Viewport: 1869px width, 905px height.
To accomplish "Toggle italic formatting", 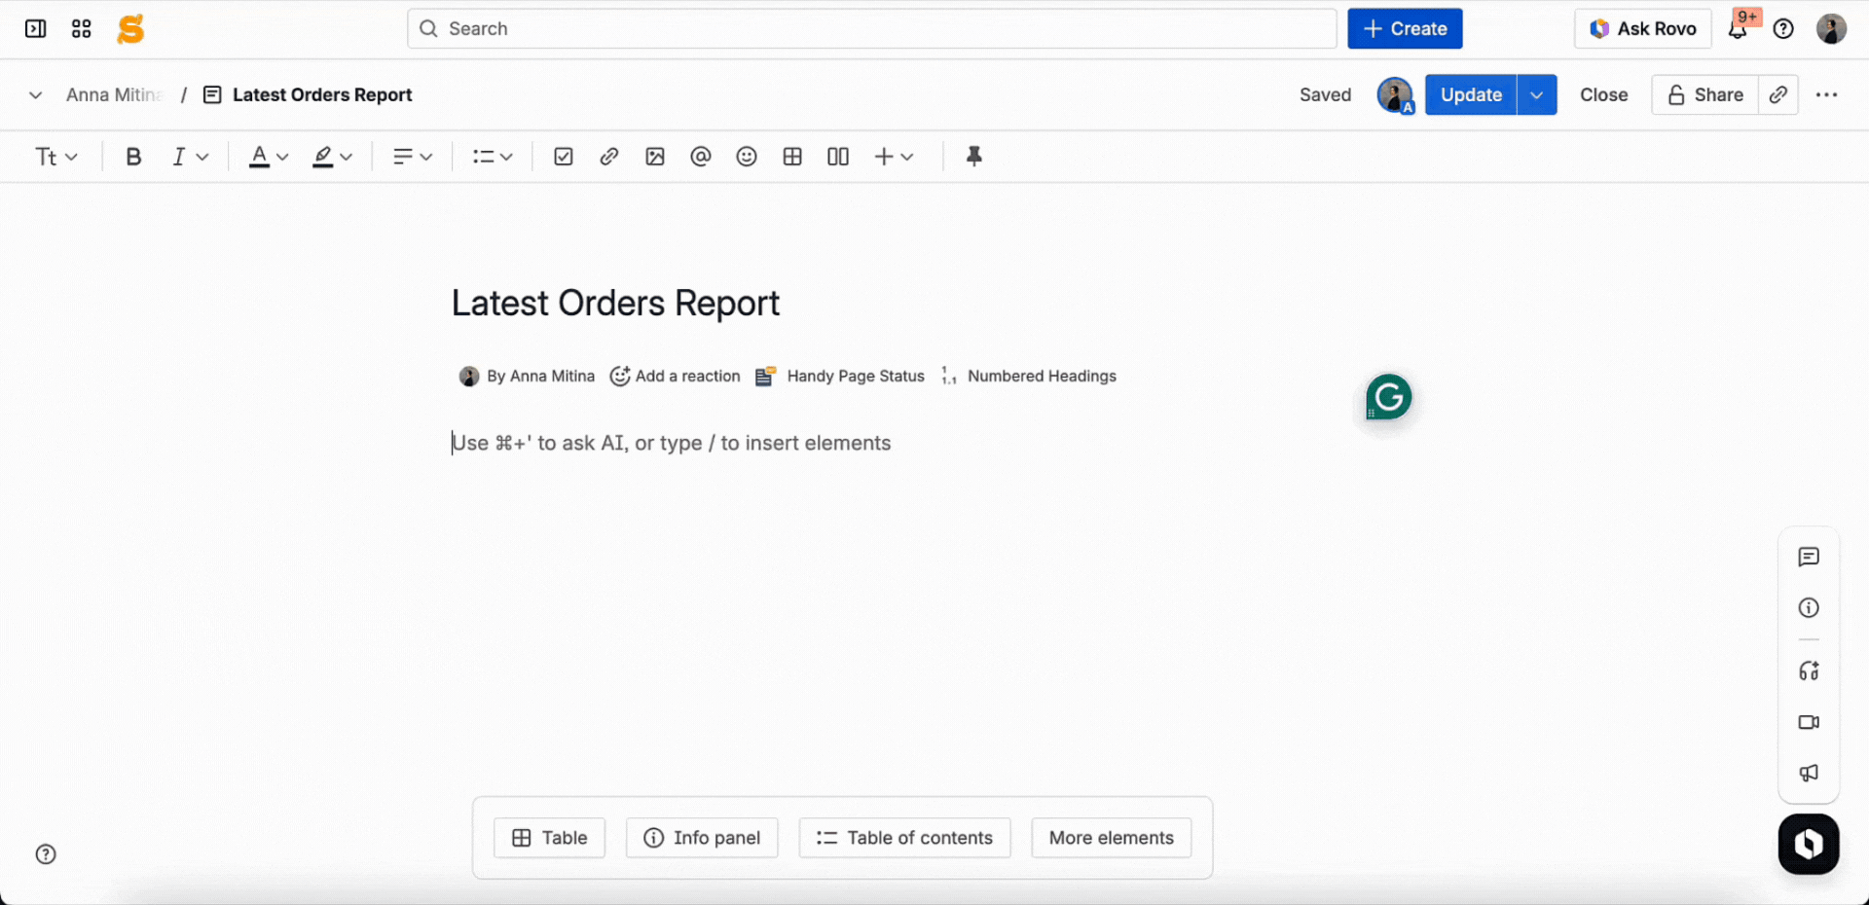I will pyautogui.click(x=179, y=156).
